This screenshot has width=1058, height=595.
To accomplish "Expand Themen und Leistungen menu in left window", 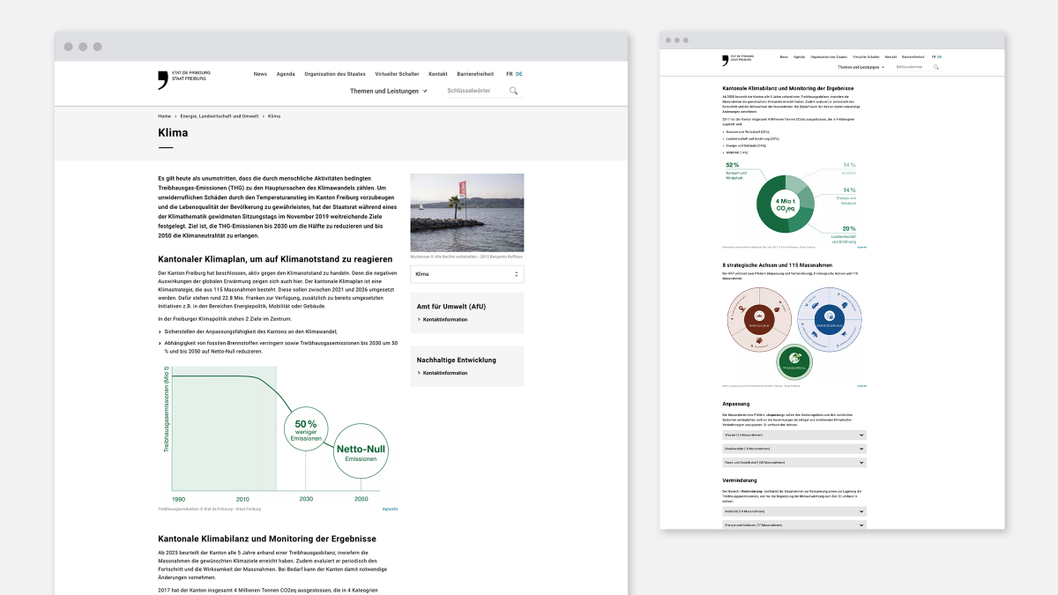I will click(x=388, y=91).
